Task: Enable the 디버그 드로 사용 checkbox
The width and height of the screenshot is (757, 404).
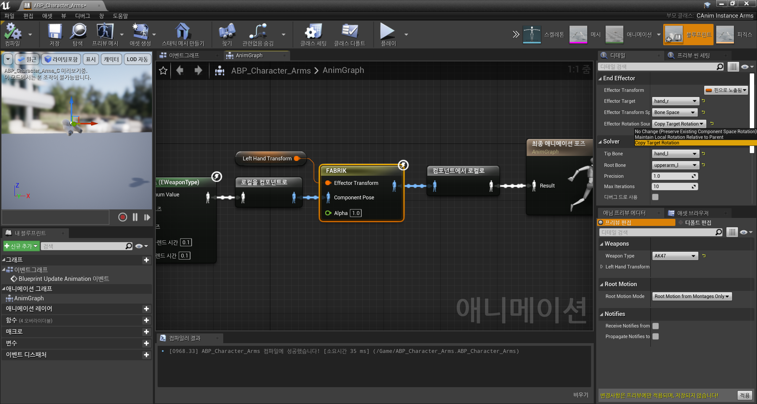Action: coord(655,197)
